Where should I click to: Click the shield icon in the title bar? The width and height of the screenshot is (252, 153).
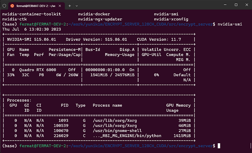[4, 6]
